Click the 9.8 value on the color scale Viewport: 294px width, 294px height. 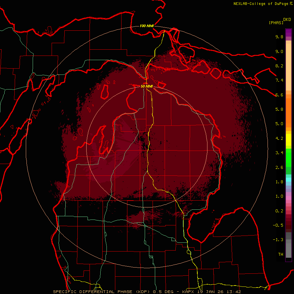(279, 37)
